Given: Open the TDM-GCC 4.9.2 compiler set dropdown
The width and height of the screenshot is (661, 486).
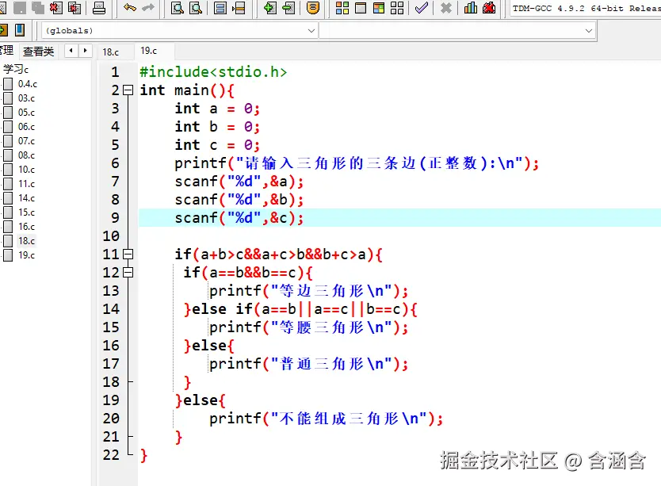Looking at the screenshot, I should 586,9.
